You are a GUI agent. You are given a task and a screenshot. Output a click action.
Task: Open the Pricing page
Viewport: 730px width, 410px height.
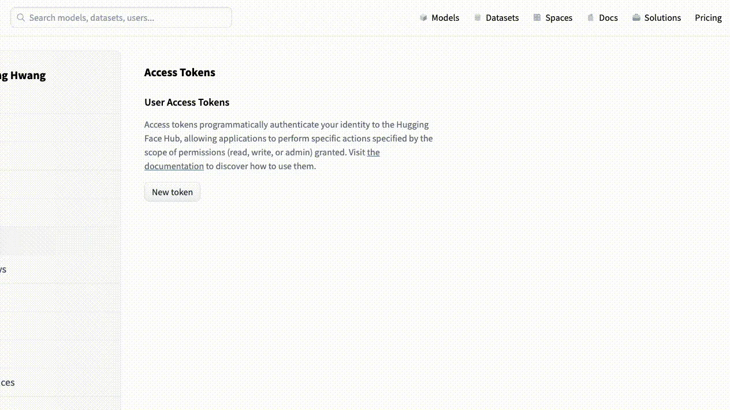[x=708, y=18]
